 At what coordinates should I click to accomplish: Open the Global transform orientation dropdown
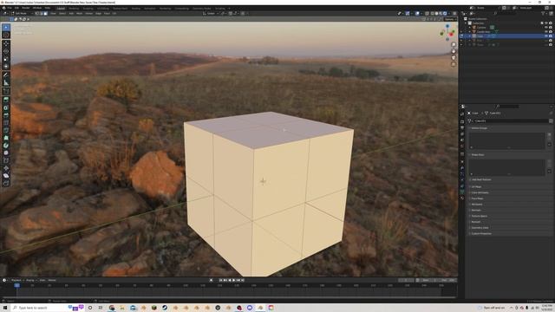211,14
